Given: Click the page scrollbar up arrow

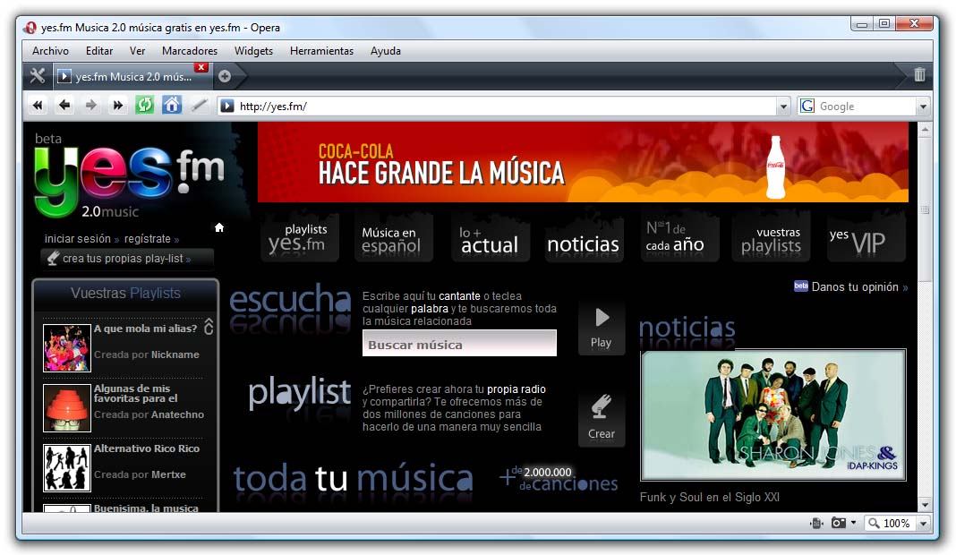Looking at the screenshot, I should tap(925, 129).
